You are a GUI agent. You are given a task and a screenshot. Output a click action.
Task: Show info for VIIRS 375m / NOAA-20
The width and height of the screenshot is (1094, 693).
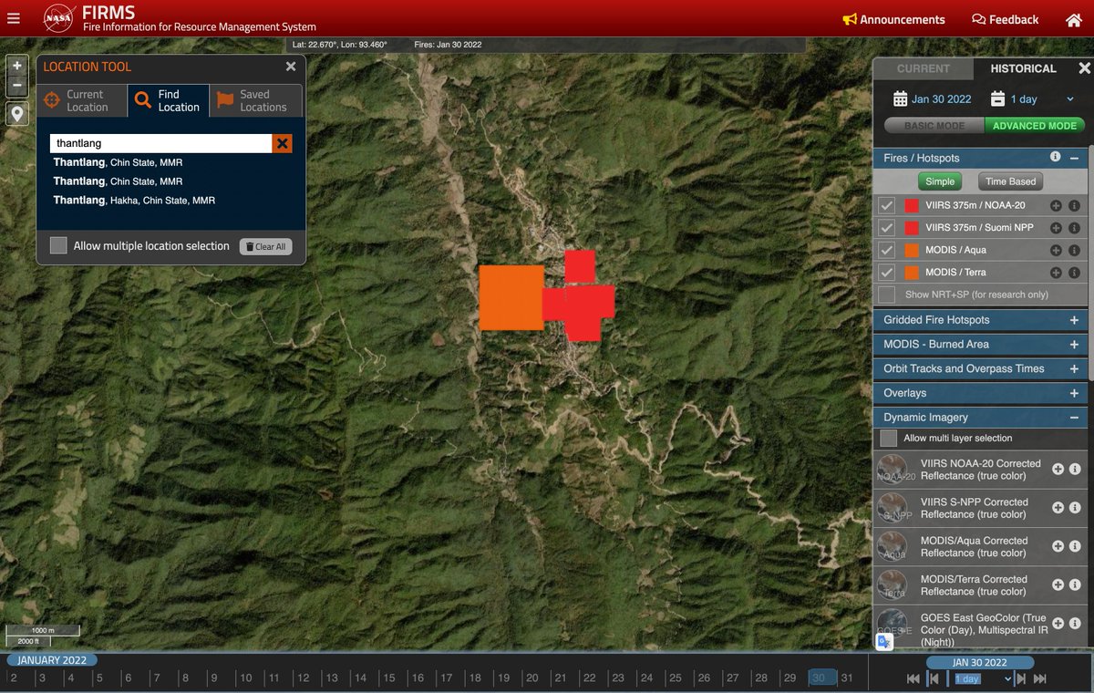point(1074,206)
